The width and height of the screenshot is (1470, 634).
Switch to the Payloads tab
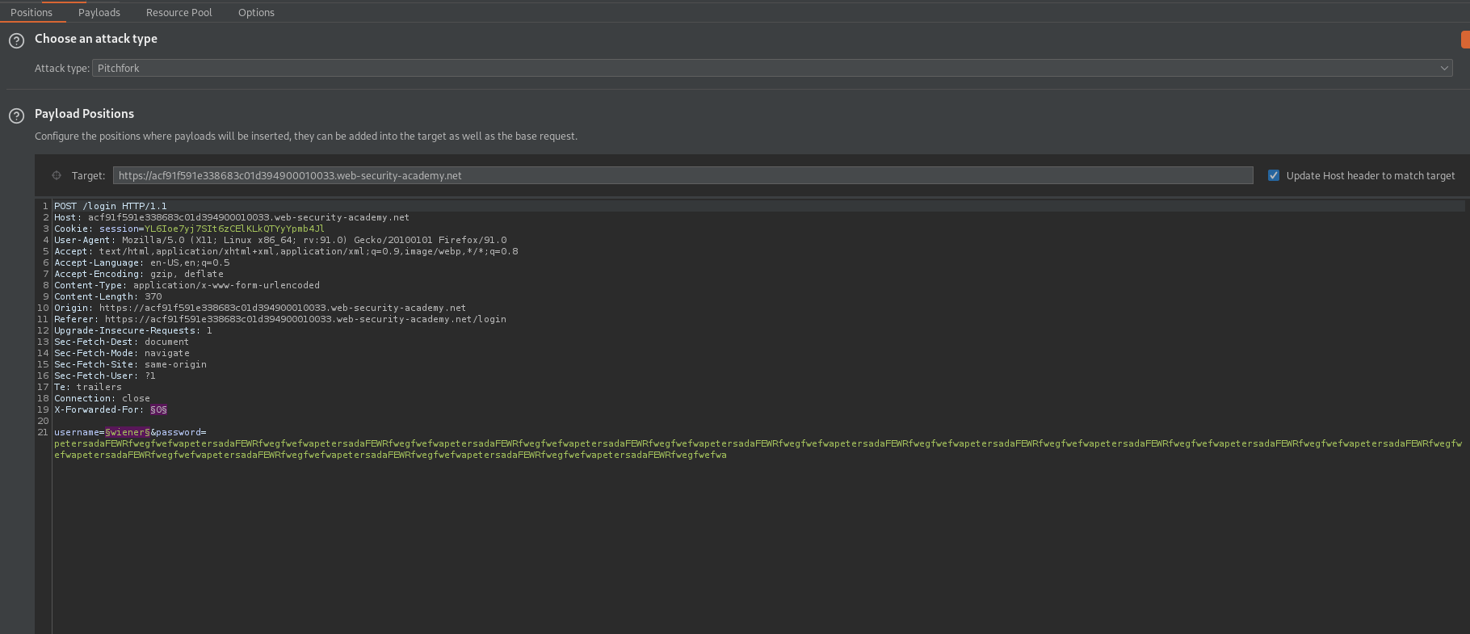pos(99,12)
